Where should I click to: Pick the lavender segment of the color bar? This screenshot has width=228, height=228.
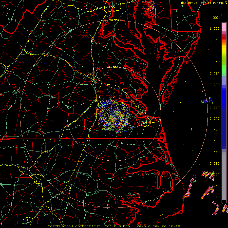224,80
